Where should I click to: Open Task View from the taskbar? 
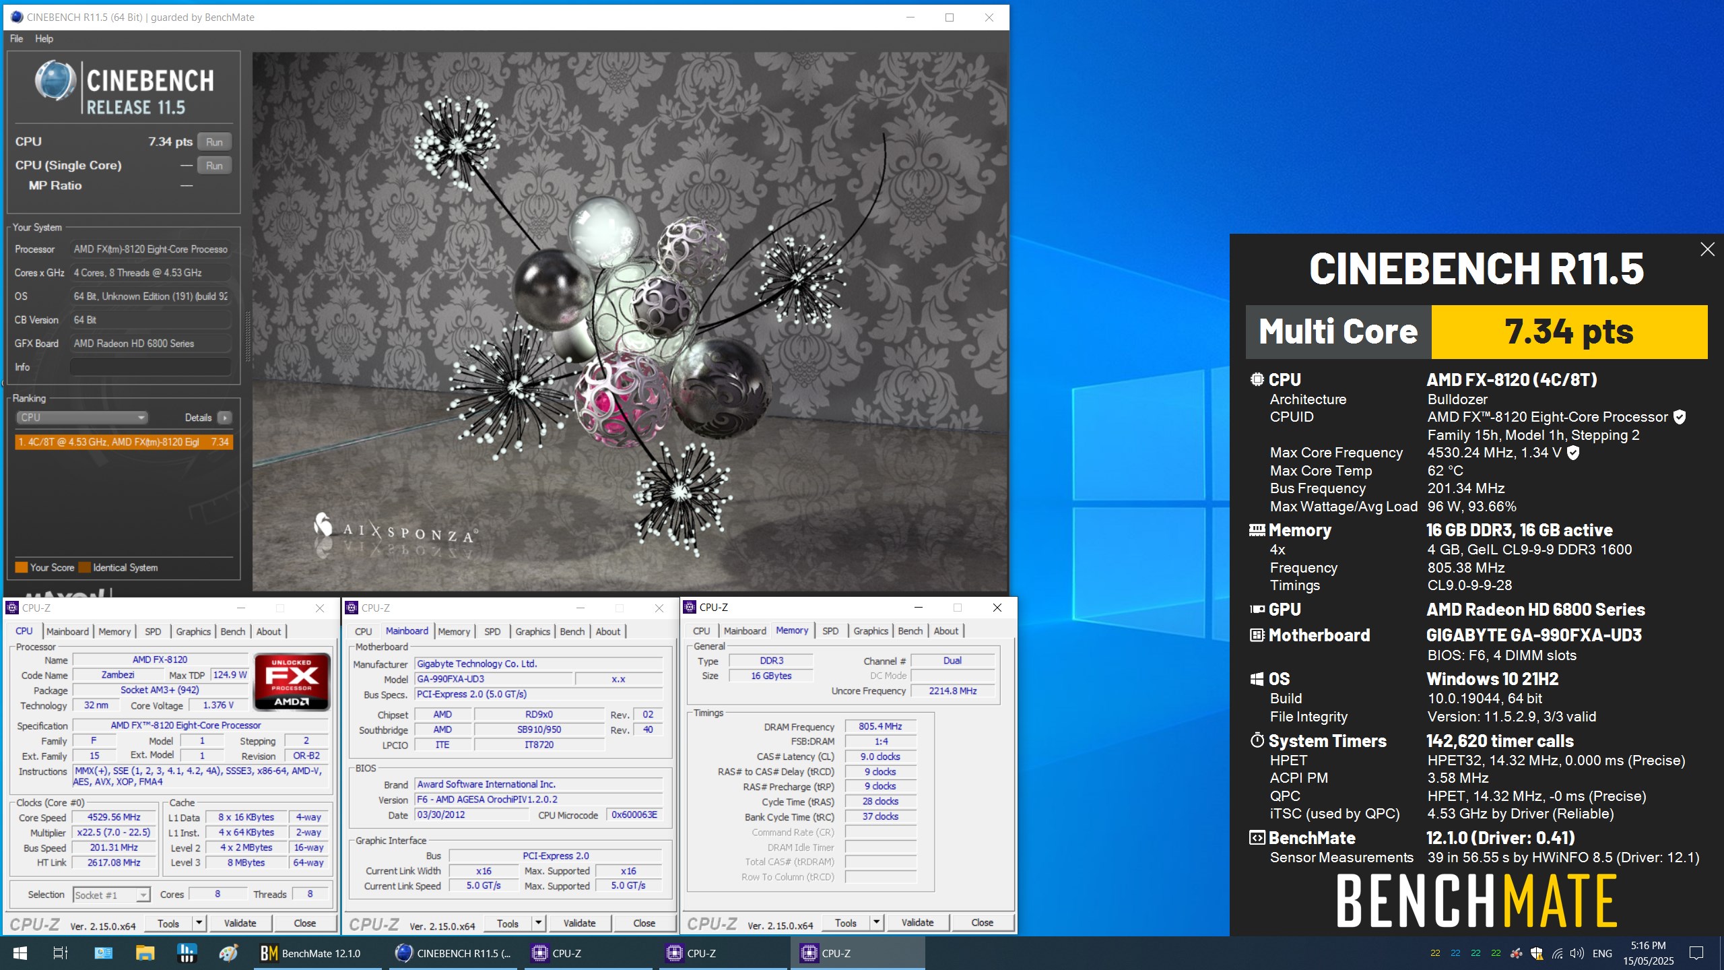(61, 953)
